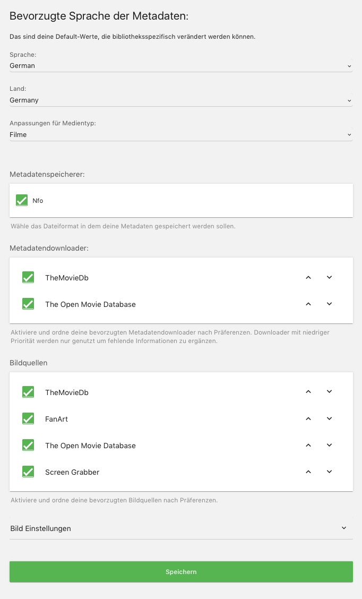Click the Speichern button
The width and height of the screenshot is (362, 599).
[181, 572]
